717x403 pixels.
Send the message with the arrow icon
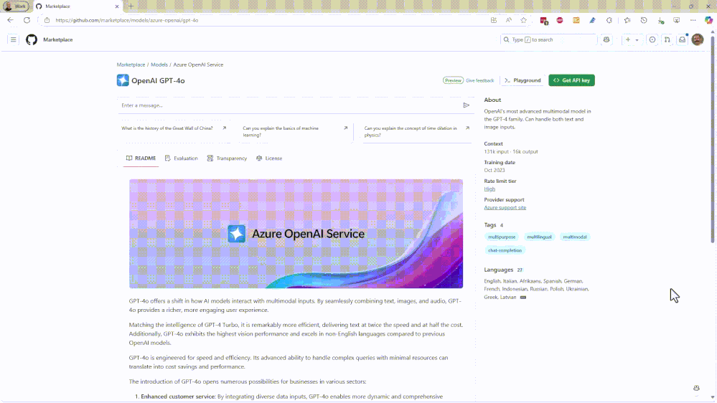pos(466,105)
